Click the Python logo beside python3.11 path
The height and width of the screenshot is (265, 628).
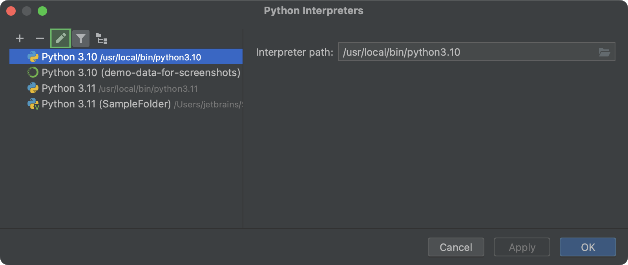(x=33, y=88)
